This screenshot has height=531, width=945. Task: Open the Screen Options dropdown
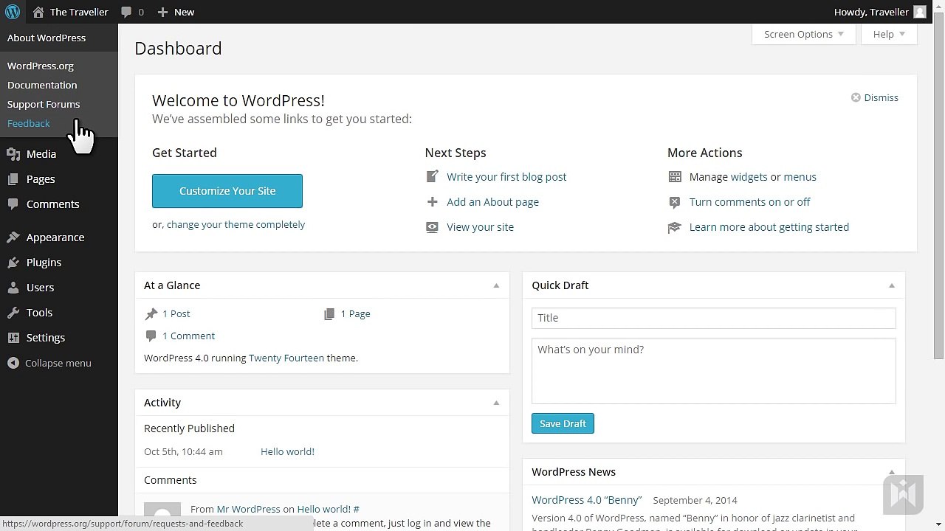pyautogui.click(x=803, y=34)
